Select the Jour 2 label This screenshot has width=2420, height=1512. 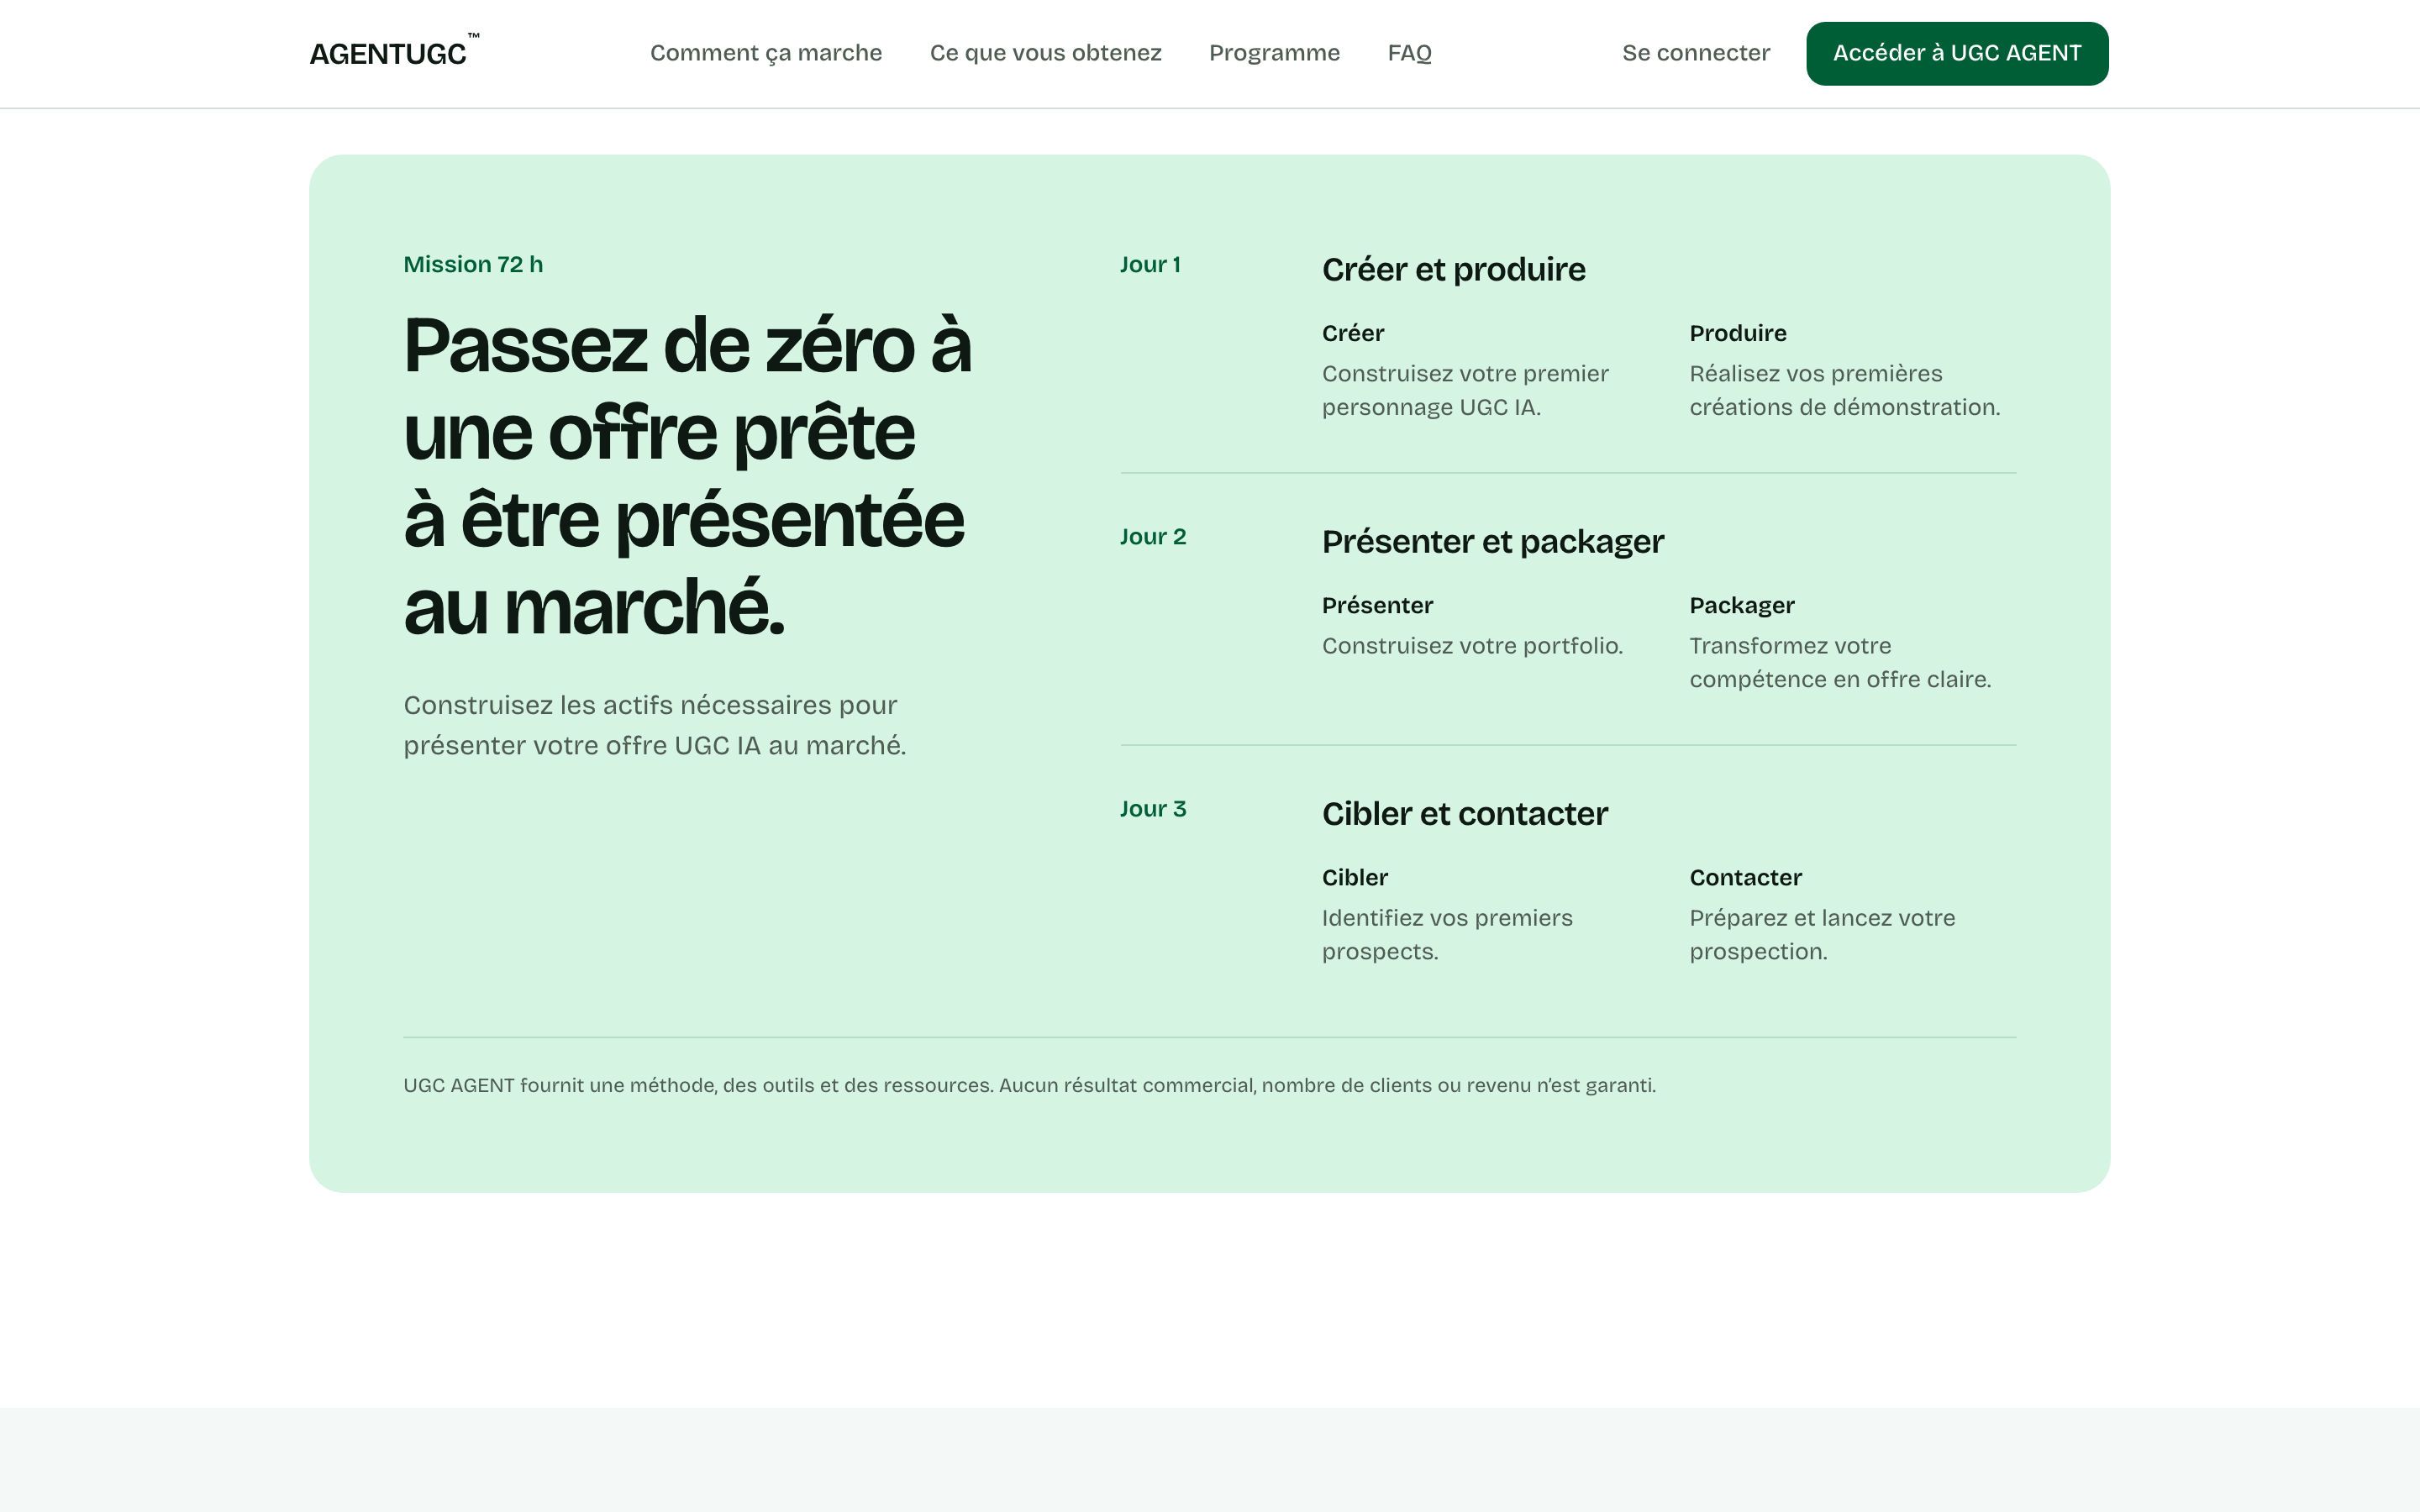1153,536
